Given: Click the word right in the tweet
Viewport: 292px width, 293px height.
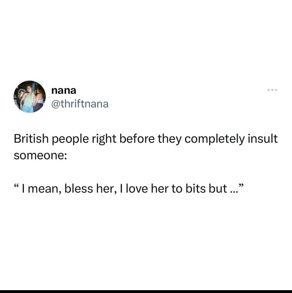Looking at the screenshot, I should click(x=104, y=139).
